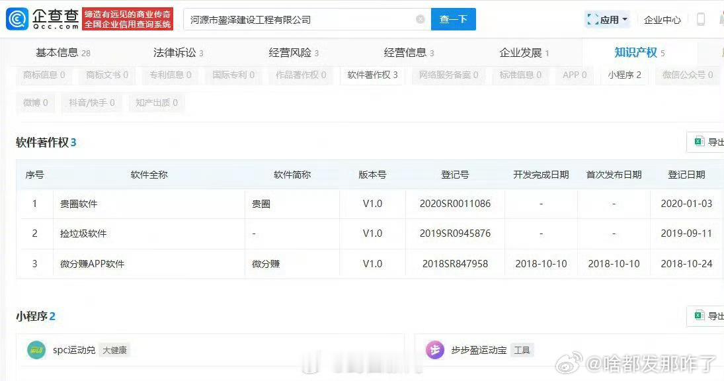Switch to 法律诉讼 tab
The width and height of the screenshot is (724, 381).
click(x=179, y=53)
